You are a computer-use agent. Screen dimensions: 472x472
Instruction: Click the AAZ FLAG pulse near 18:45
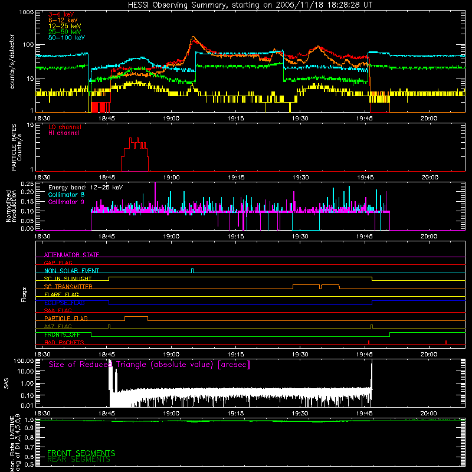(109, 327)
